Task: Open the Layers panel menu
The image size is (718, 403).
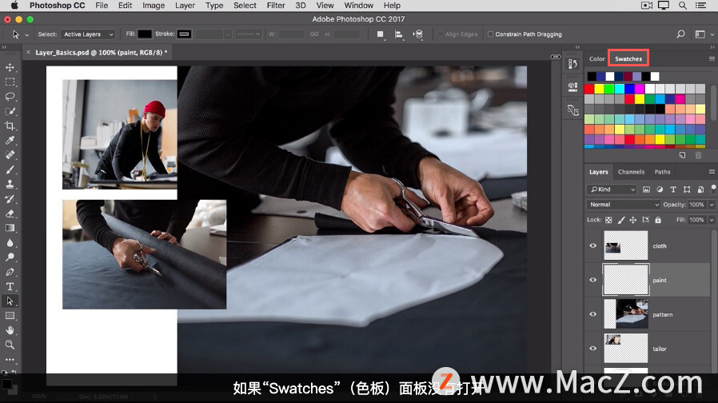Action: [x=712, y=172]
